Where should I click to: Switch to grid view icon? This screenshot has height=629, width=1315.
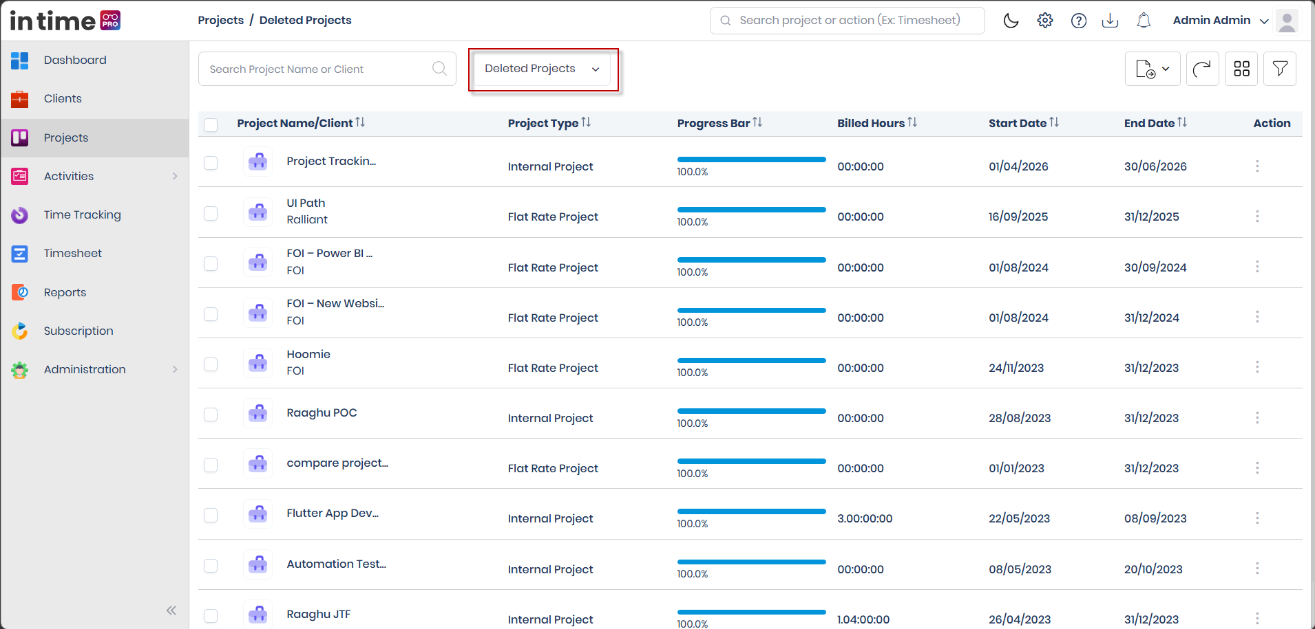(1241, 69)
